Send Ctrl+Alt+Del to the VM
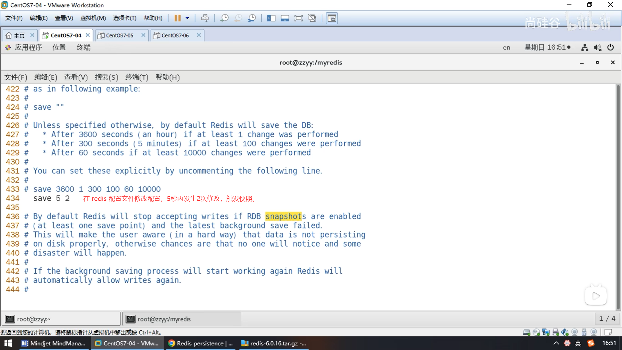The image size is (622, 350). coord(205,18)
